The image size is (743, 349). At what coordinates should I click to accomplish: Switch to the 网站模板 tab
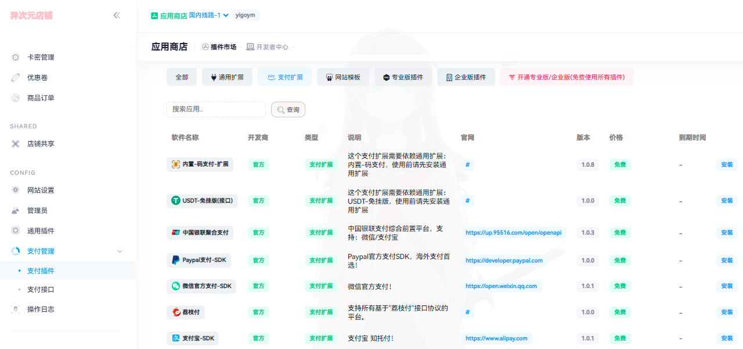click(x=342, y=76)
